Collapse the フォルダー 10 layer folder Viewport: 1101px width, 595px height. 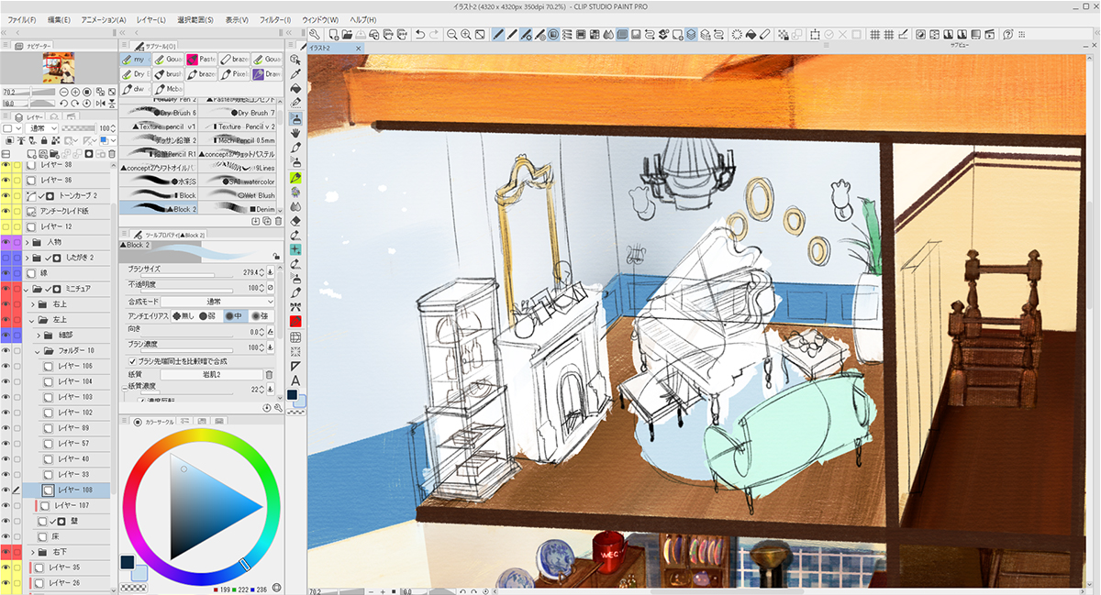(38, 351)
